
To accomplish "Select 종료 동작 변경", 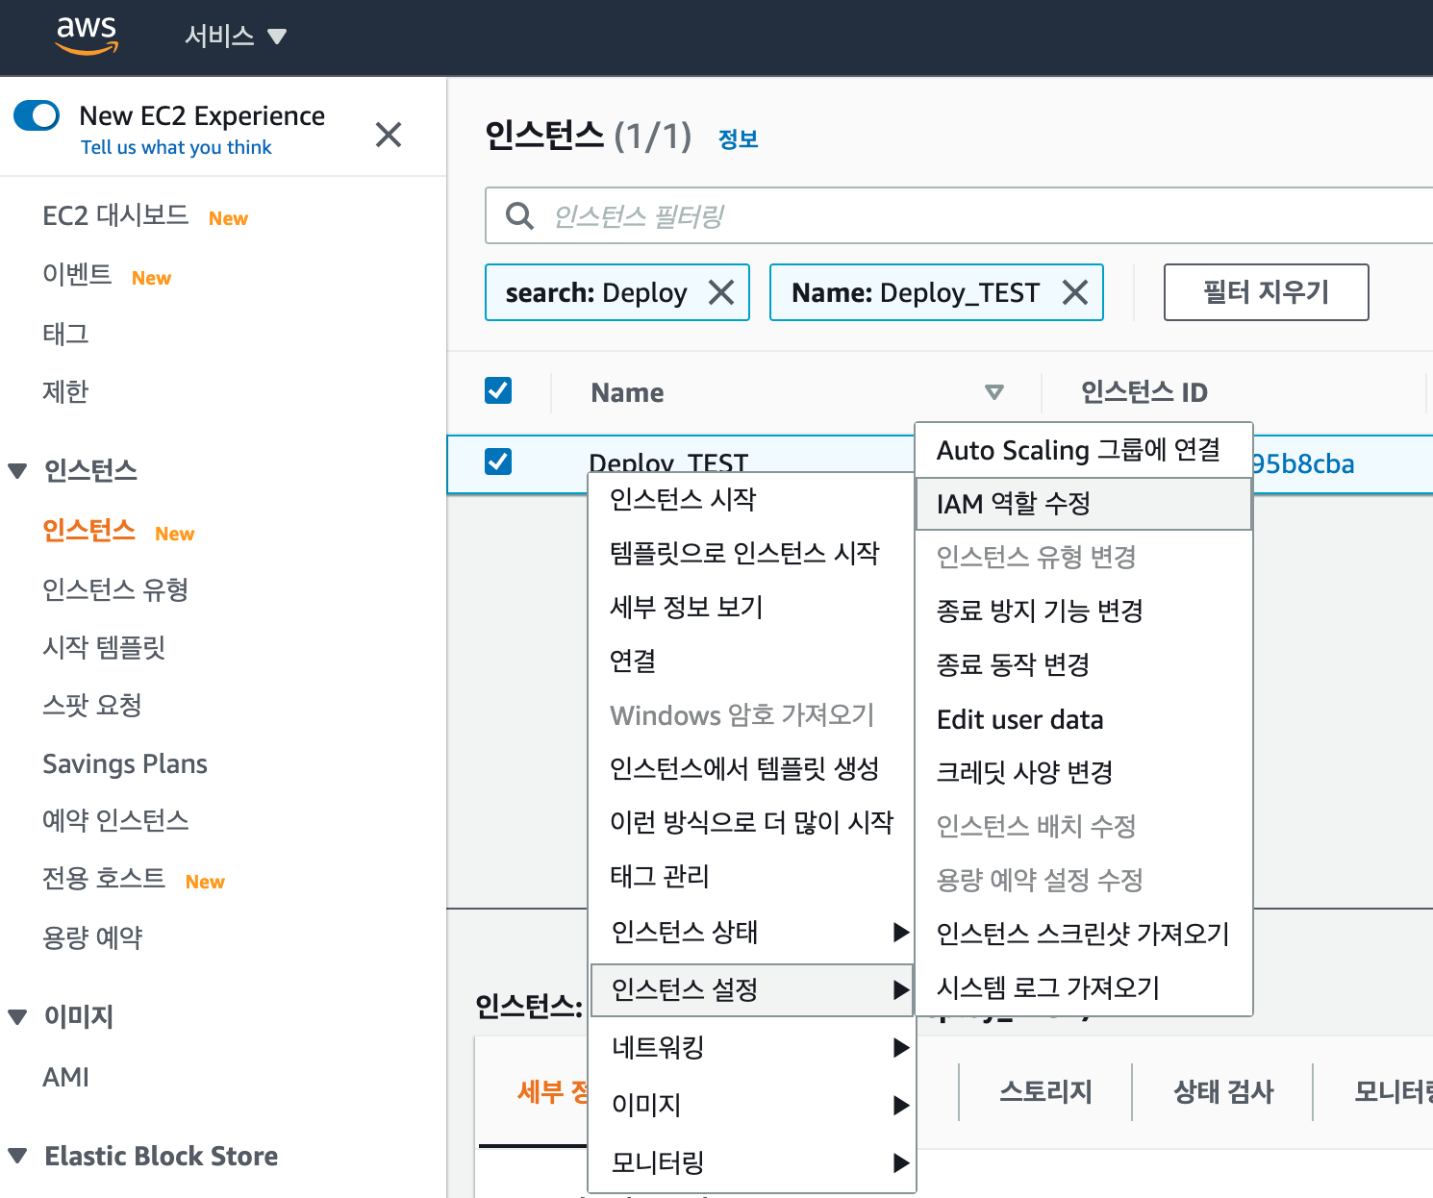I will (1084, 664).
